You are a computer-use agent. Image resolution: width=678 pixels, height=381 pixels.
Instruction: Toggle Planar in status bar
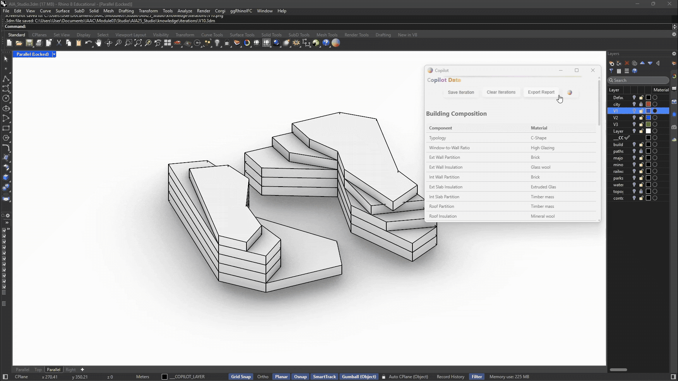(x=281, y=377)
